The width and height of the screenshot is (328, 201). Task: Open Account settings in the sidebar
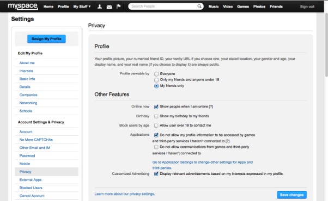(26, 132)
